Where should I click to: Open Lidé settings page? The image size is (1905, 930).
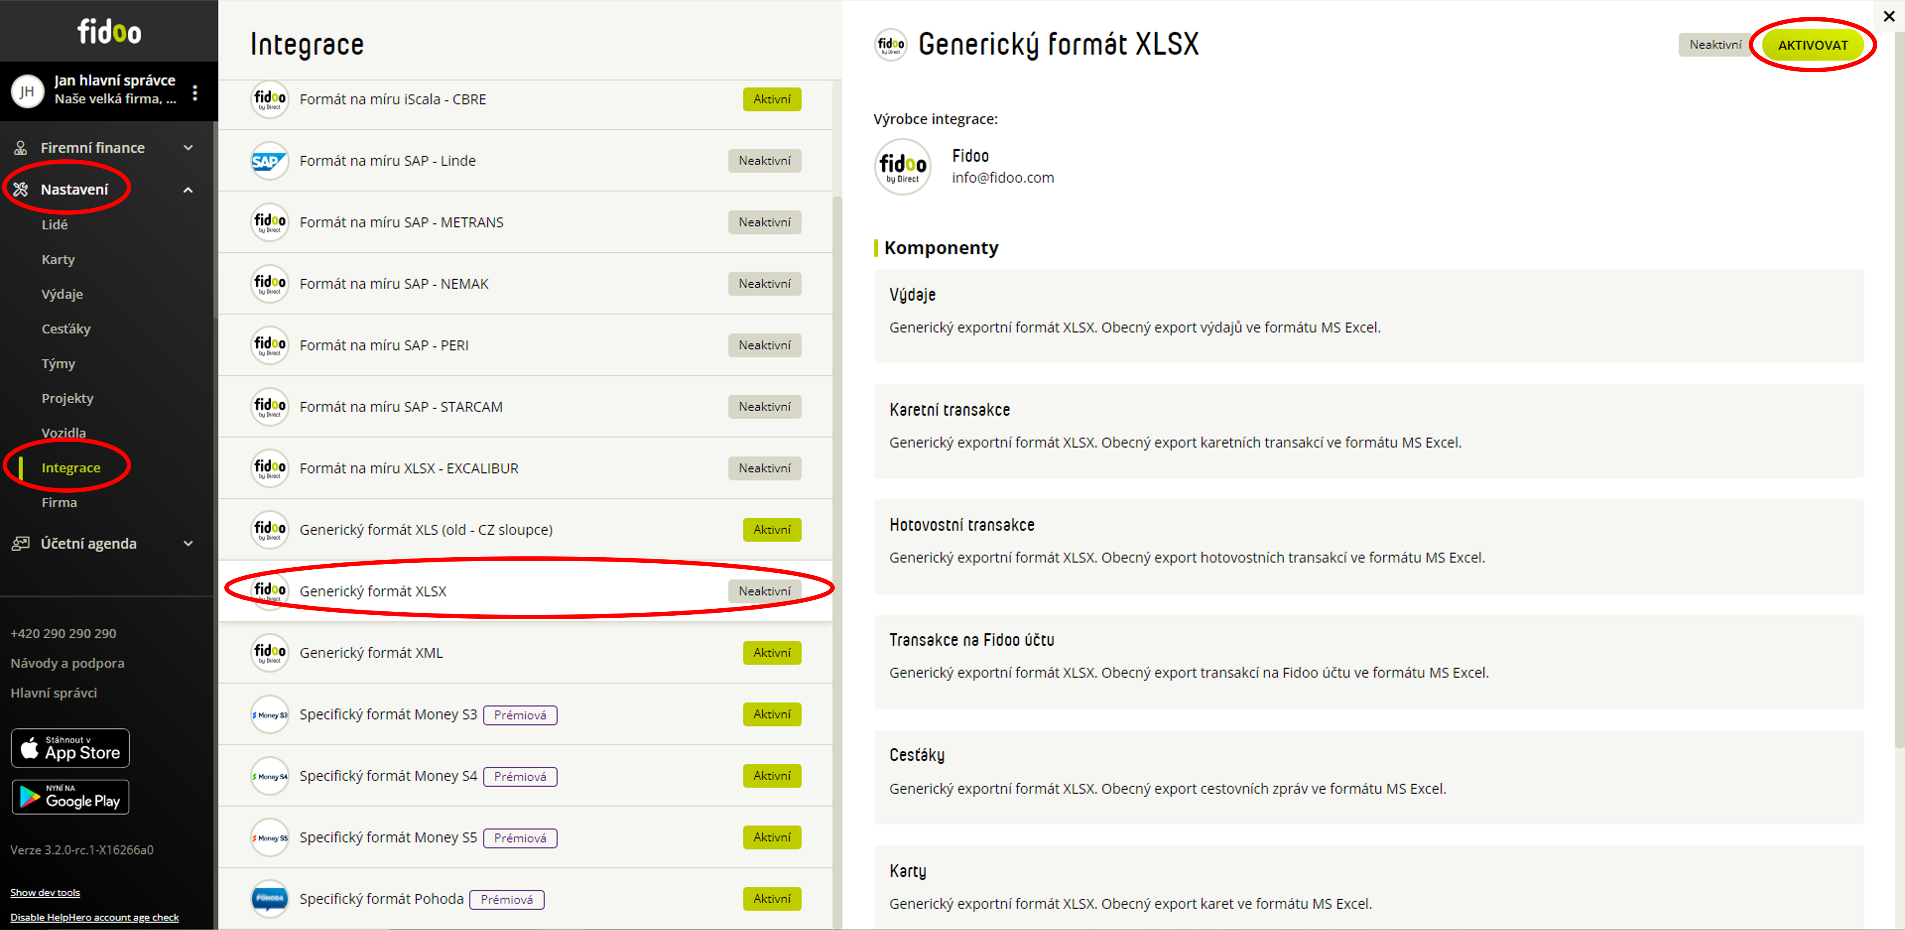point(55,225)
